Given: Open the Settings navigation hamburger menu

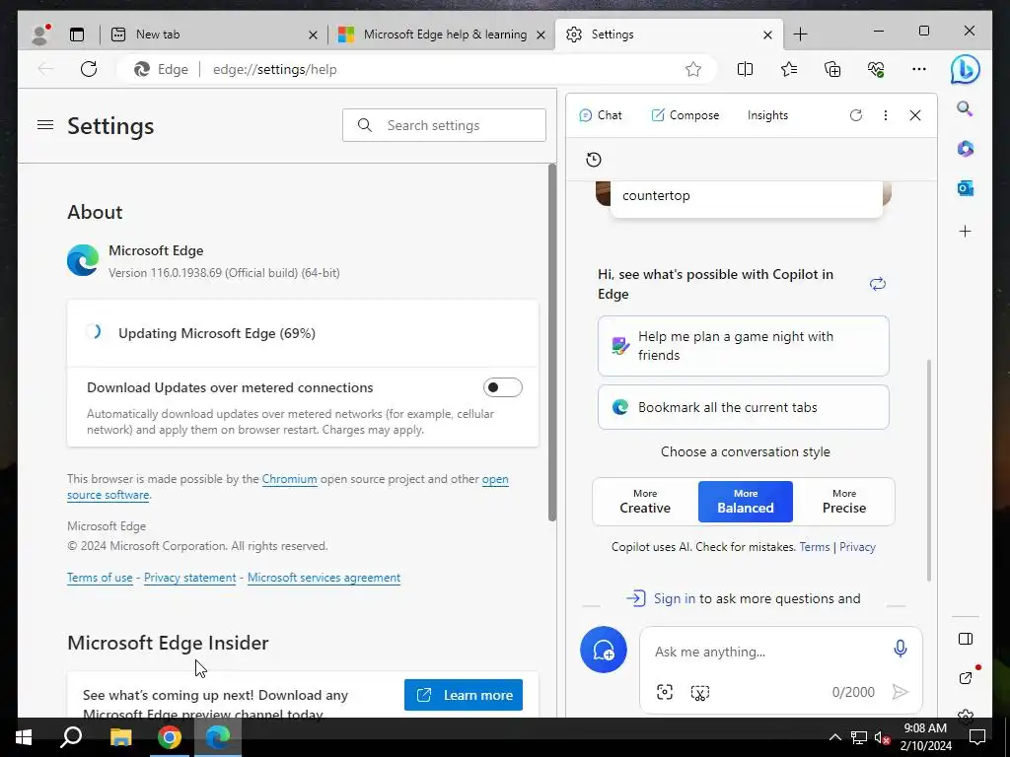Looking at the screenshot, I should pos(45,125).
